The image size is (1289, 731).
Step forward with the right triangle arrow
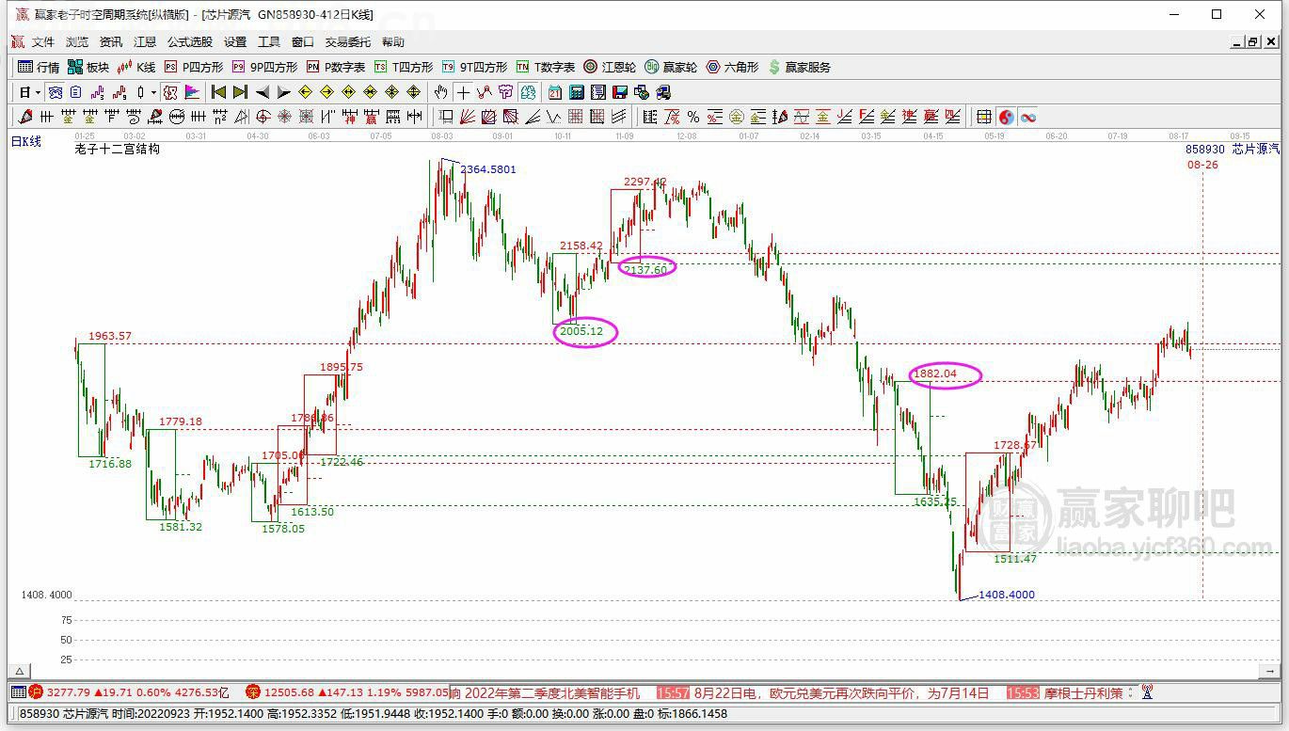pos(283,92)
